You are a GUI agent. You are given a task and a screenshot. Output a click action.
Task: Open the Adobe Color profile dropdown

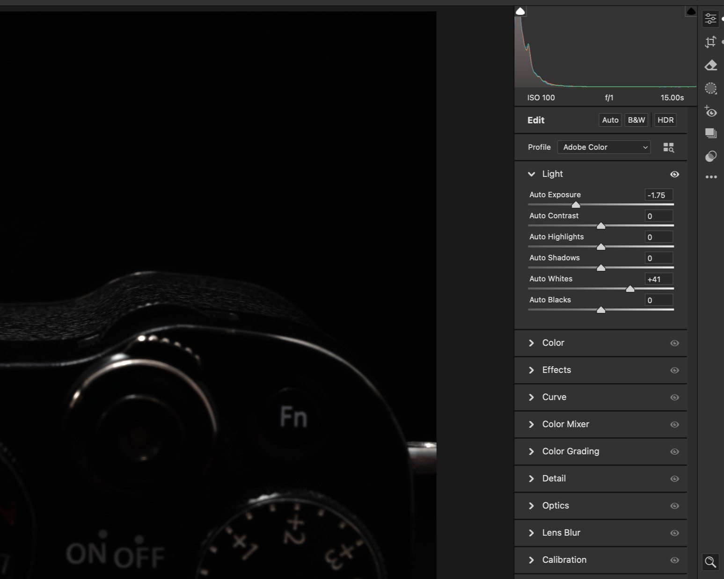604,147
